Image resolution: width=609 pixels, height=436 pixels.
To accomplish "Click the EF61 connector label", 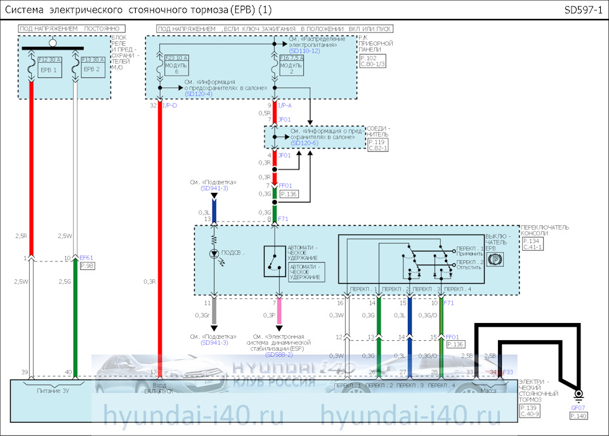I will pos(86,258).
